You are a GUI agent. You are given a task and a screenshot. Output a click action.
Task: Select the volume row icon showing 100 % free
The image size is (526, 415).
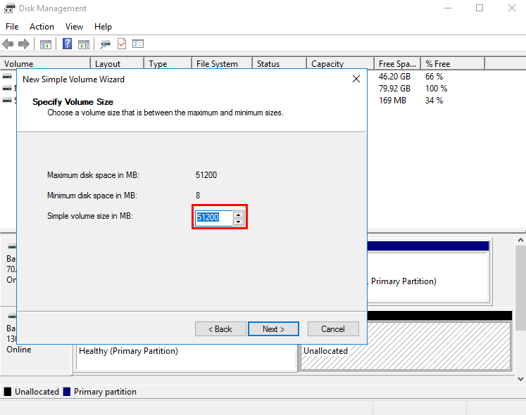click(7, 88)
